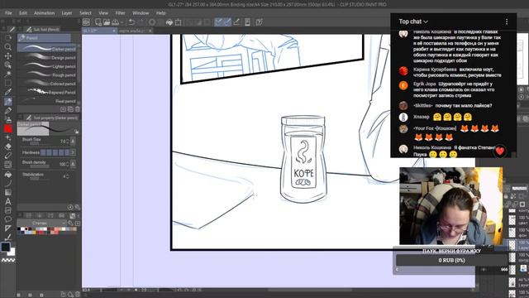Select the Colored pencil sub tool
This screenshot has height=298, width=529.
47,84
